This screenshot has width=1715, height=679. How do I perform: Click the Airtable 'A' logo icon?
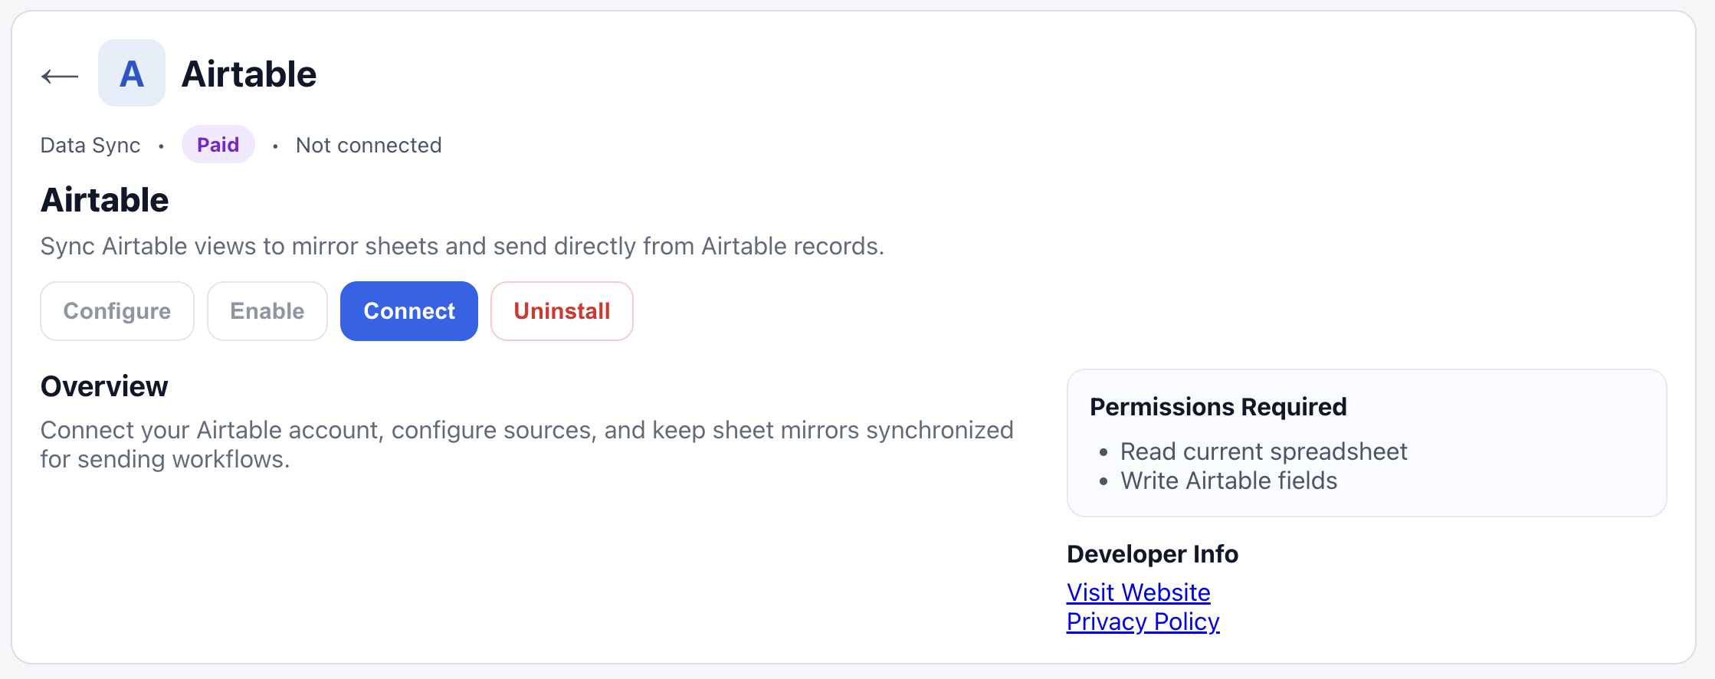pos(132,73)
